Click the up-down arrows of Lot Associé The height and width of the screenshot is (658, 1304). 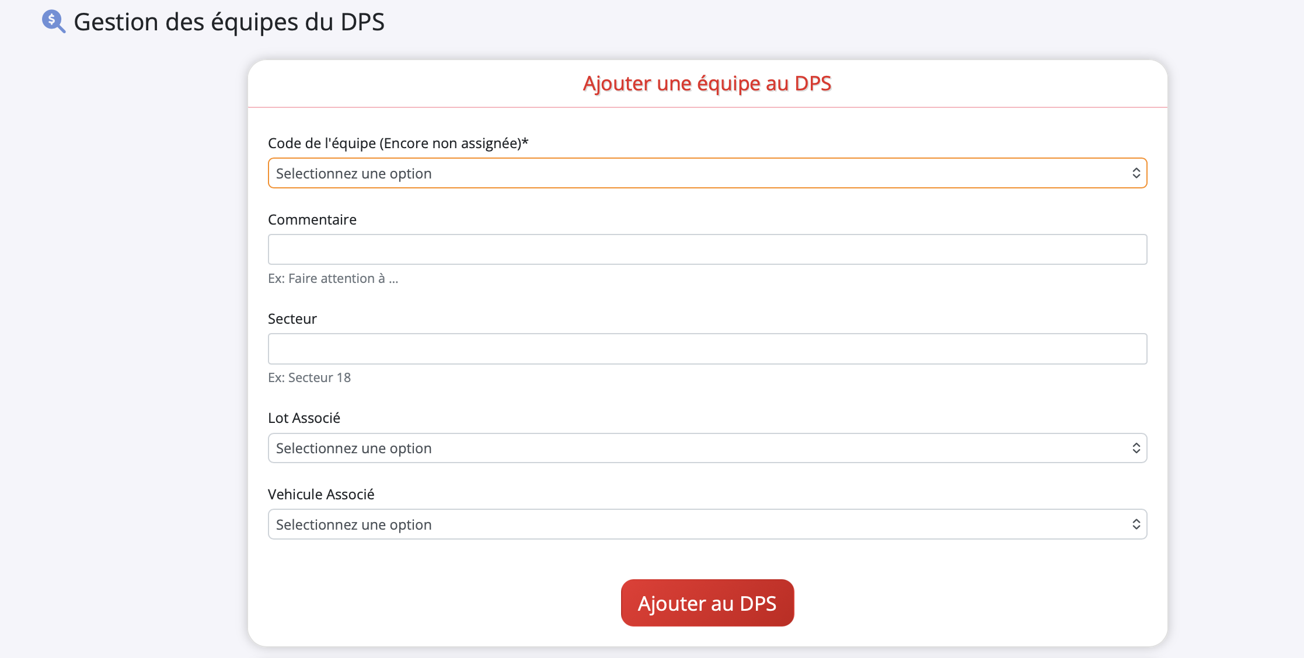(x=1136, y=448)
